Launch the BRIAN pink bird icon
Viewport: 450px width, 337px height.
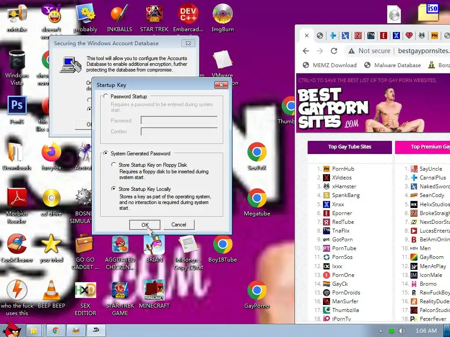tap(154, 248)
